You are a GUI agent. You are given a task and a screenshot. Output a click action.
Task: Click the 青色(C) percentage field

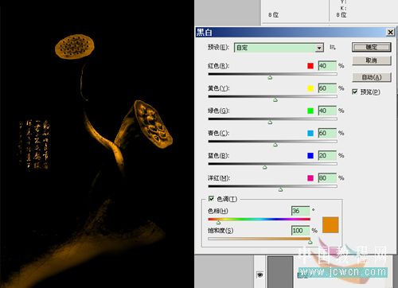(327, 133)
